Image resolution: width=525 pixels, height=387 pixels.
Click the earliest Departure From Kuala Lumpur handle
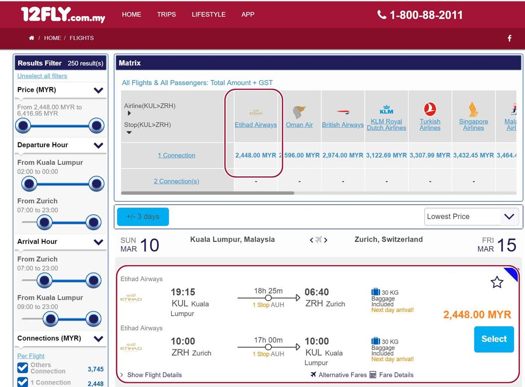point(29,184)
